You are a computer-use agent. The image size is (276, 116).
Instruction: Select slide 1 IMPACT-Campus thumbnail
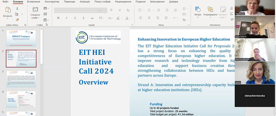pyautogui.click(x=21, y=38)
